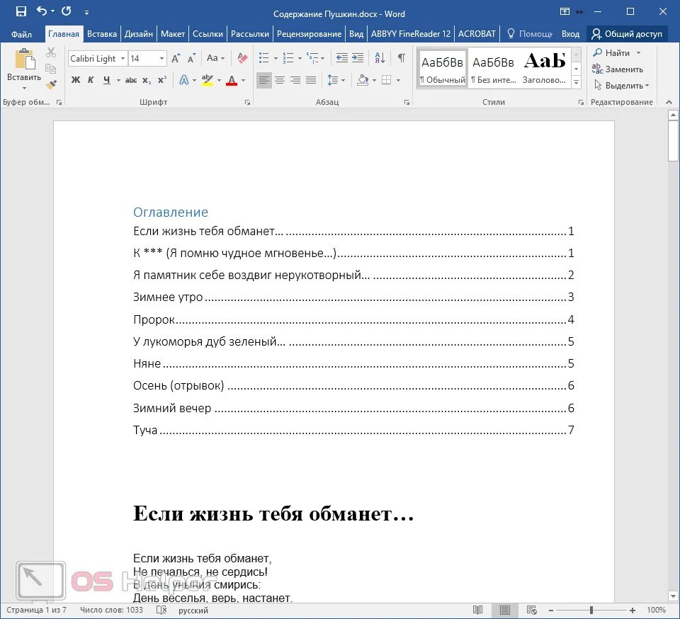680x619 pixels.
Task: Align text to the left
Action: (x=263, y=80)
